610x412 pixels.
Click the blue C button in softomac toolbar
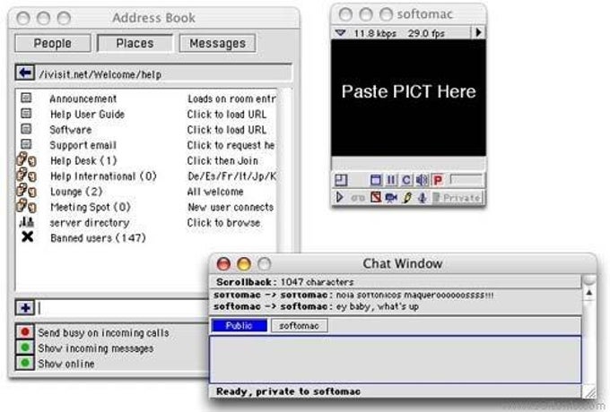pos(406,180)
